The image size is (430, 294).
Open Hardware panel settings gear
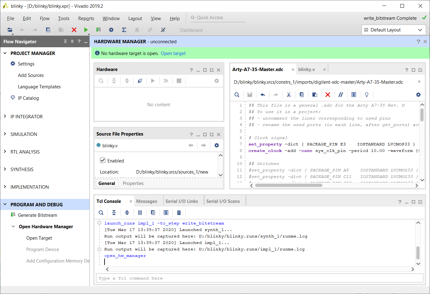[x=217, y=81]
